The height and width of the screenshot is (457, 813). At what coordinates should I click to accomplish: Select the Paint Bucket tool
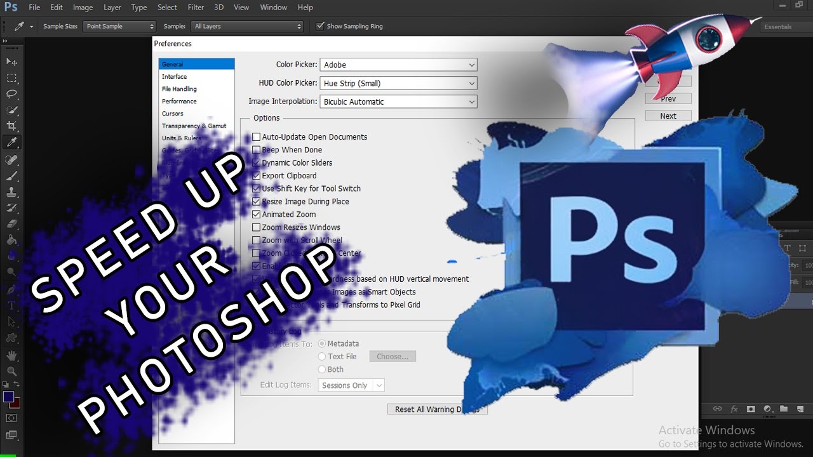pos(11,241)
